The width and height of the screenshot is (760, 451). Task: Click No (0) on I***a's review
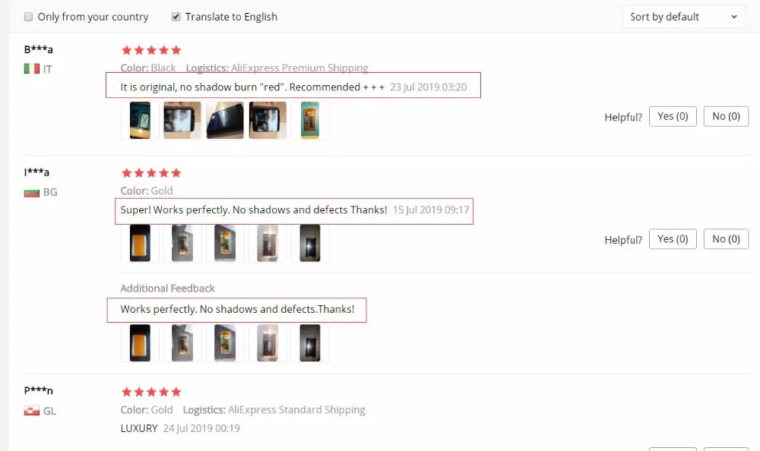(726, 239)
